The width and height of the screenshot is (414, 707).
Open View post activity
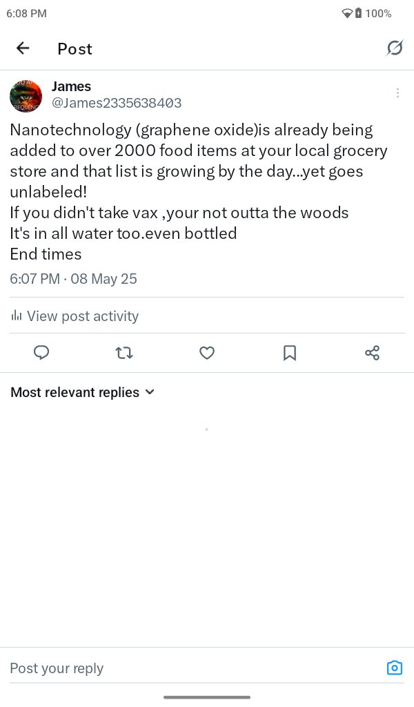click(x=82, y=316)
